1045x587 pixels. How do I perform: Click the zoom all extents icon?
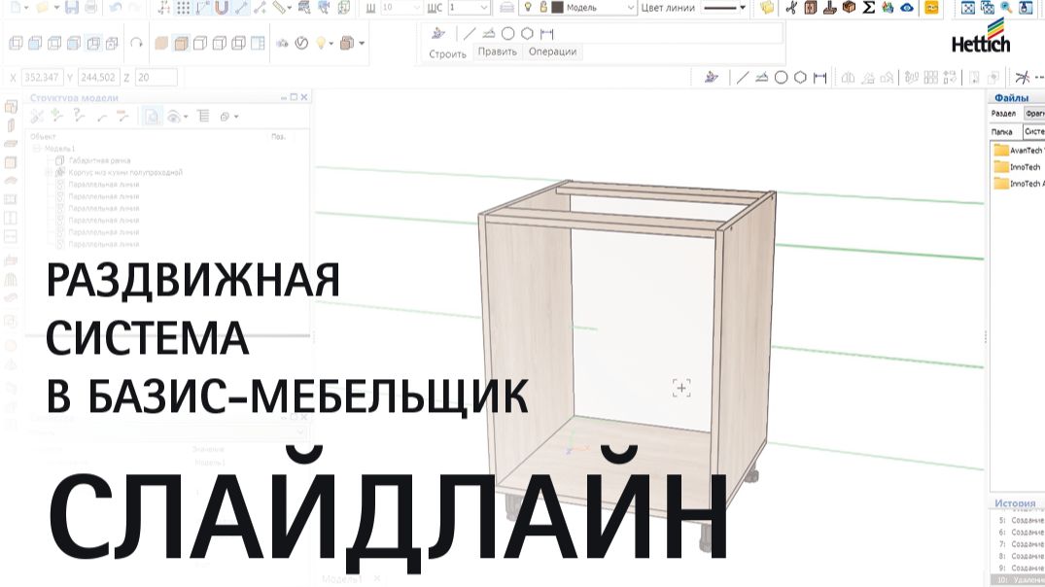point(967,8)
